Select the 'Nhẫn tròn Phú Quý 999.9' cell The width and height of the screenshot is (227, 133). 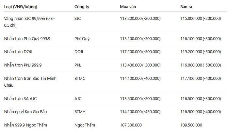[x=27, y=39]
